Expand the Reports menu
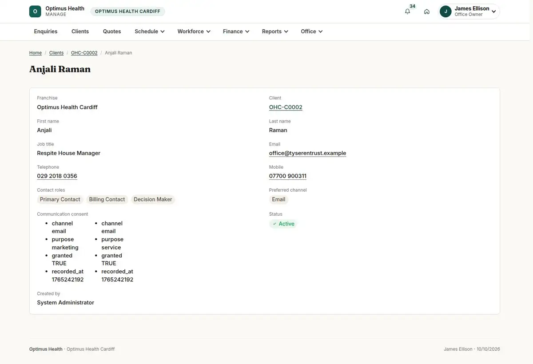The image size is (533, 364). (x=275, y=32)
